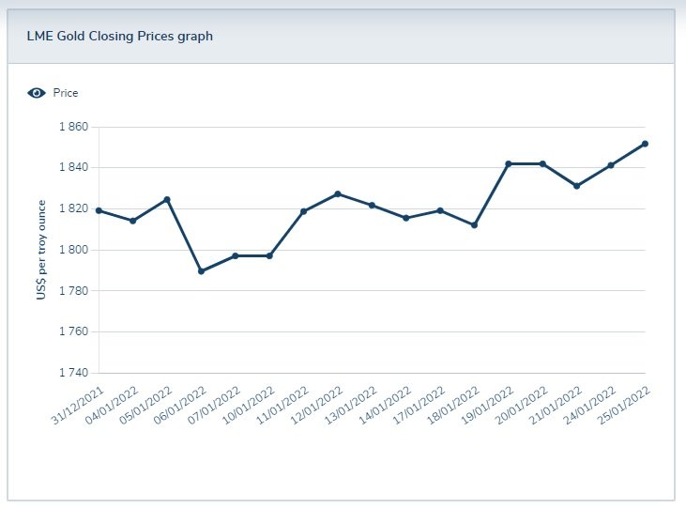Select the highest point at 25/01/2022
686x508 pixels.
[x=645, y=144]
